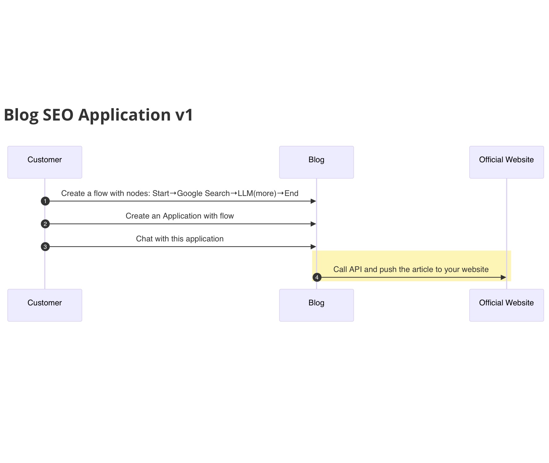
Task: Select the bottom Official Website participant box
Action: pos(506,305)
